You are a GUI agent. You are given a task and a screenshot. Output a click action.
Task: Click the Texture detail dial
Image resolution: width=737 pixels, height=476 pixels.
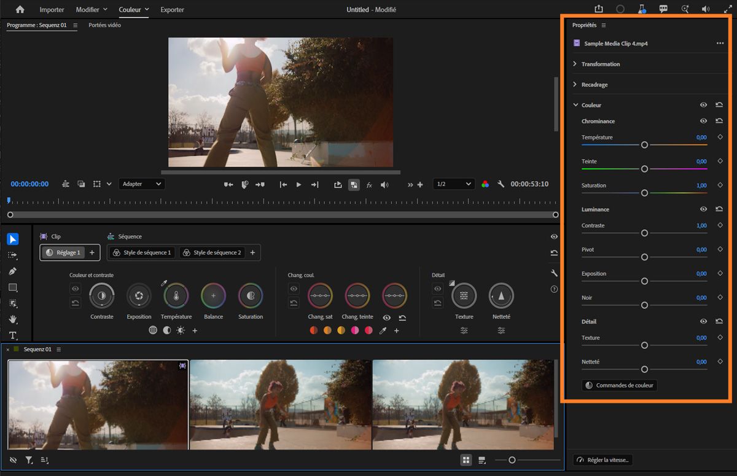click(x=464, y=295)
